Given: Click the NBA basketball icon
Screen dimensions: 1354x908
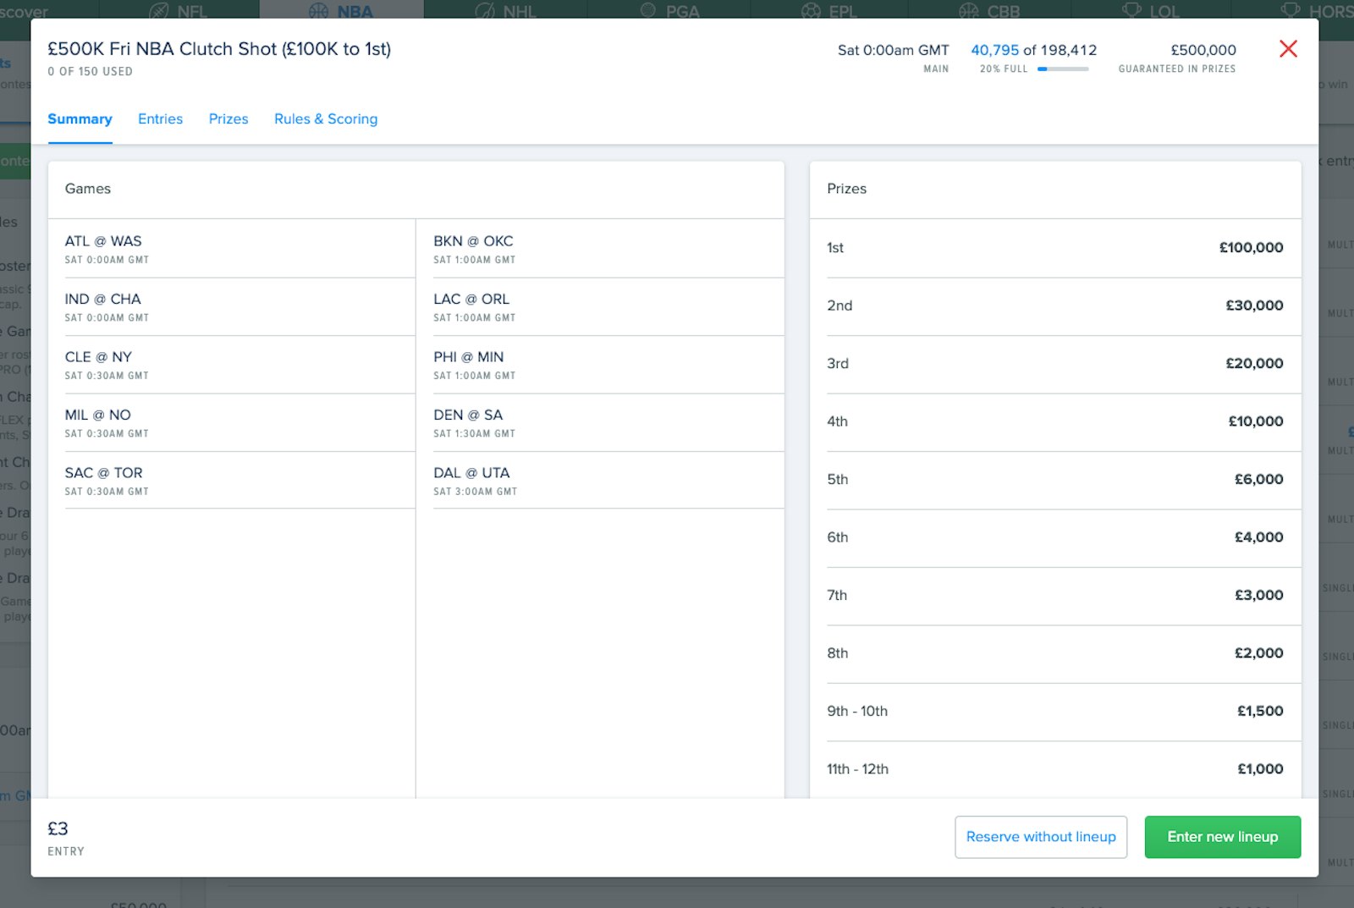Looking at the screenshot, I should pyautogui.click(x=319, y=11).
